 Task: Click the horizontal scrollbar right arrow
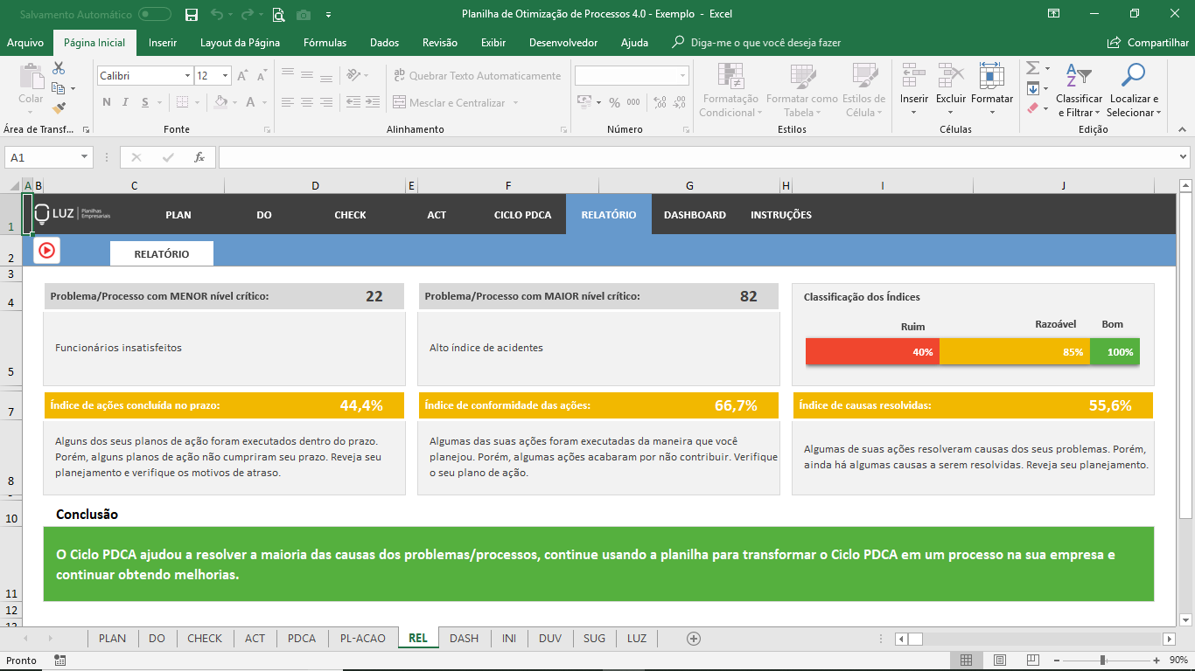point(1169,639)
